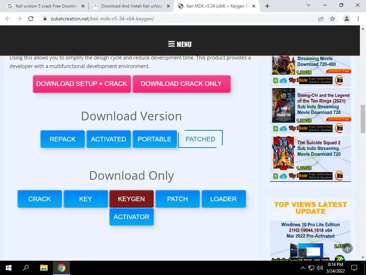Click the Chrome taskbar icon
This screenshot has height=275, width=366.
point(61,268)
